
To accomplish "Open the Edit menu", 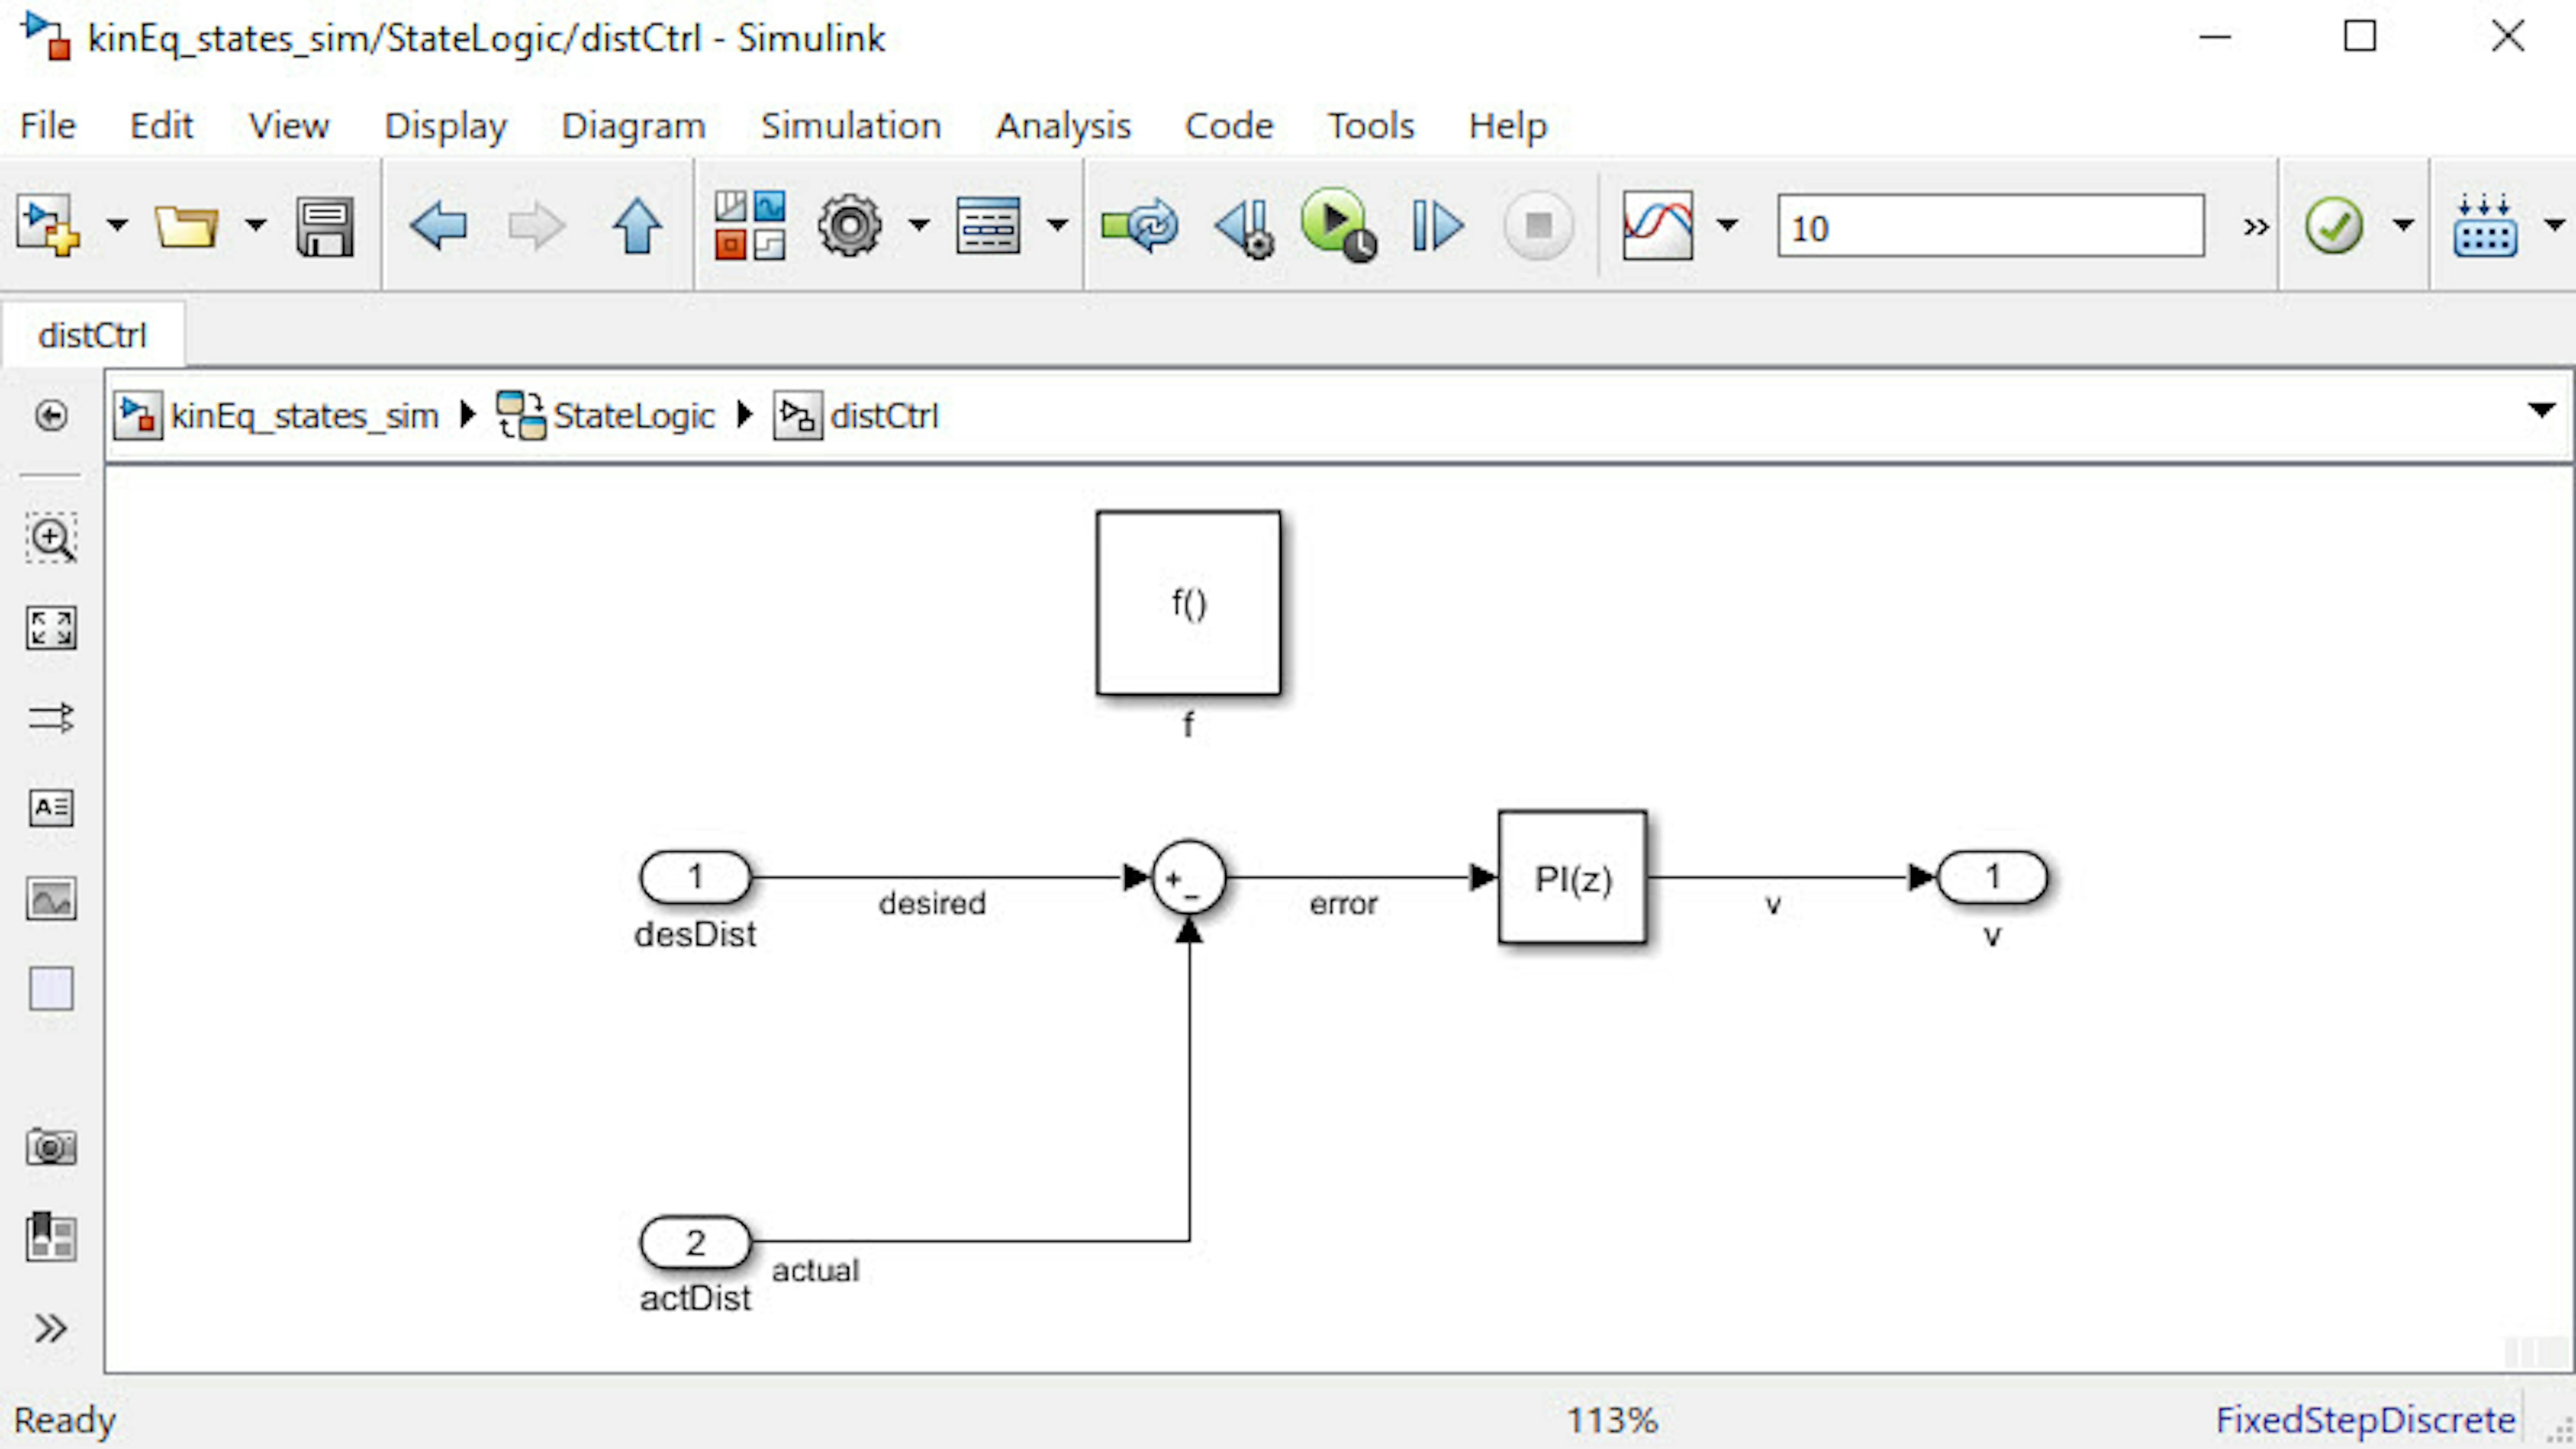I will (161, 125).
